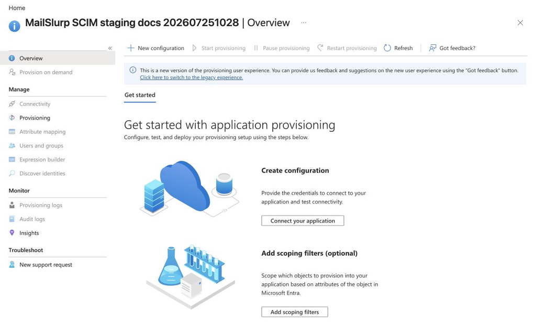536x333 pixels.
Task: Click the Provisioning sync icon in the sidebar
Action: pos(12,118)
